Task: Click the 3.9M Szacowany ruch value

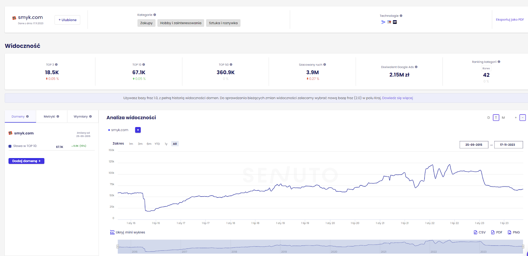Action: click(313, 72)
